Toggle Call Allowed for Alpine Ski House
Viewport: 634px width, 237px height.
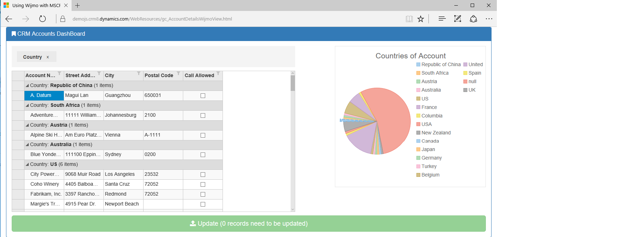tap(203, 135)
